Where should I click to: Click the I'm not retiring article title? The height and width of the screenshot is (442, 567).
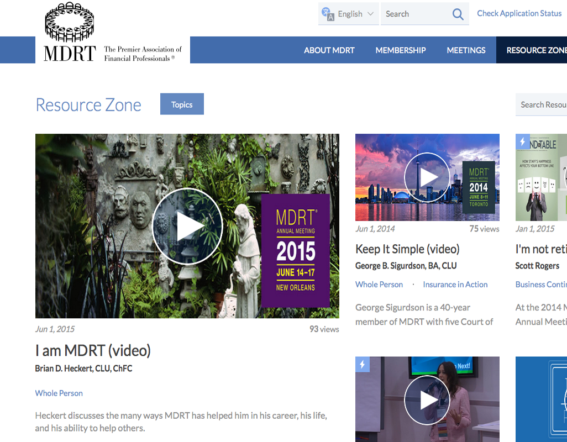(x=542, y=249)
